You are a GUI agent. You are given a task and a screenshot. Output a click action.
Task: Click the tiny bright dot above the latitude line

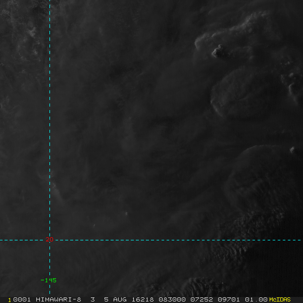click(126, 214)
